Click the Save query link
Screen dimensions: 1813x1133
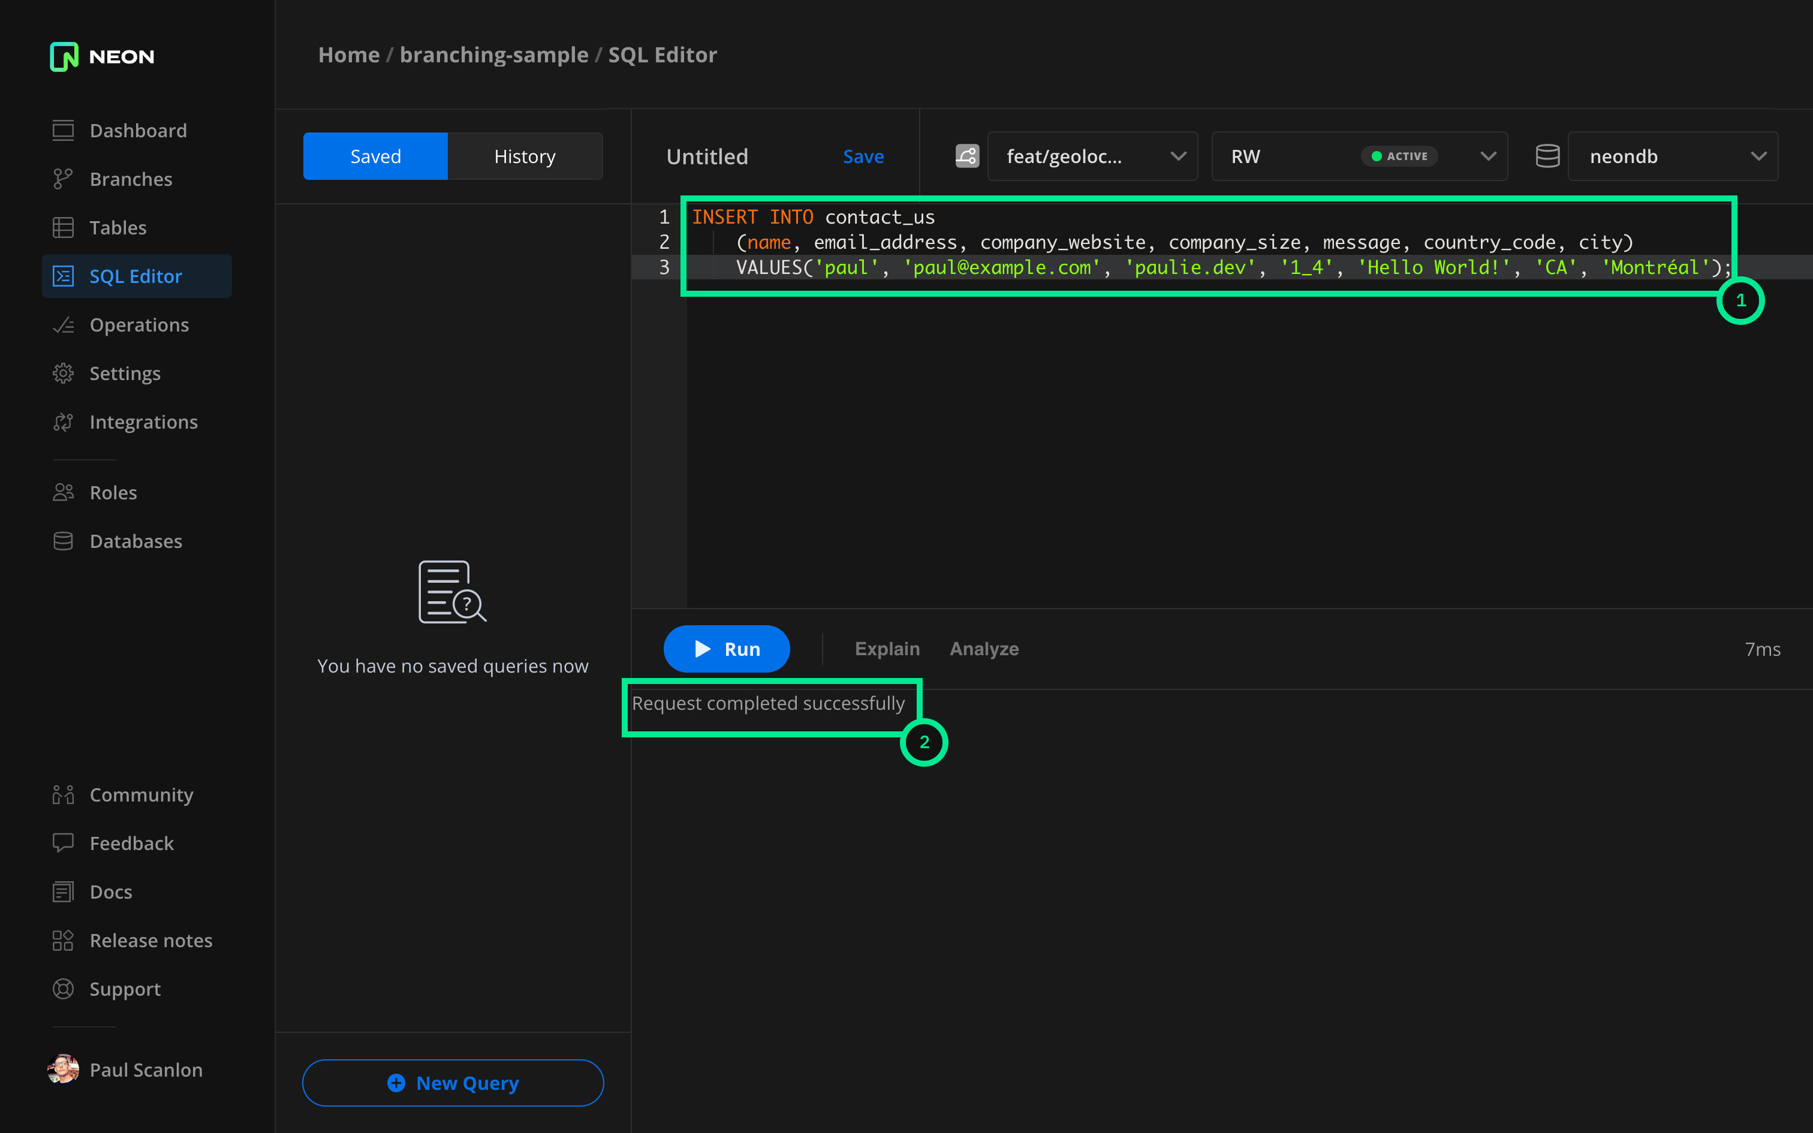pyautogui.click(x=863, y=156)
